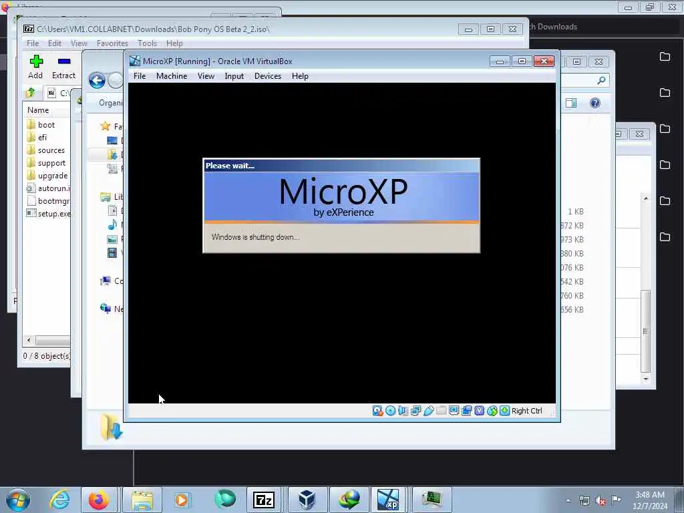Open the 7-Zip Edit menu
684x513 pixels.
(55, 43)
